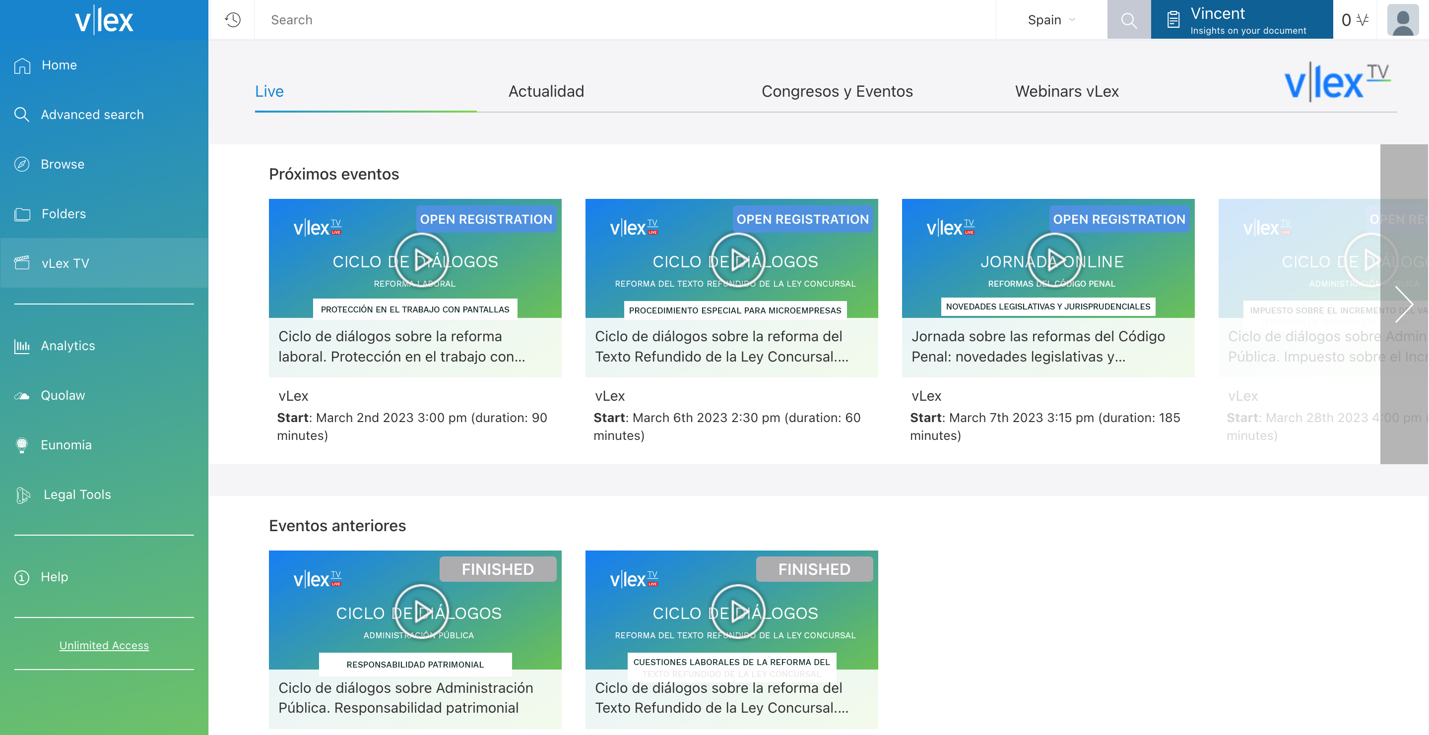Go to Browse in the sidebar

click(104, 165)
